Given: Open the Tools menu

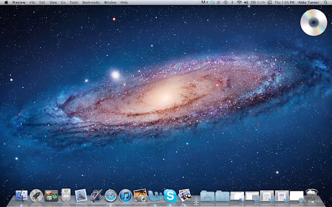Looking at the screenshot, I should tap(74, 3).
